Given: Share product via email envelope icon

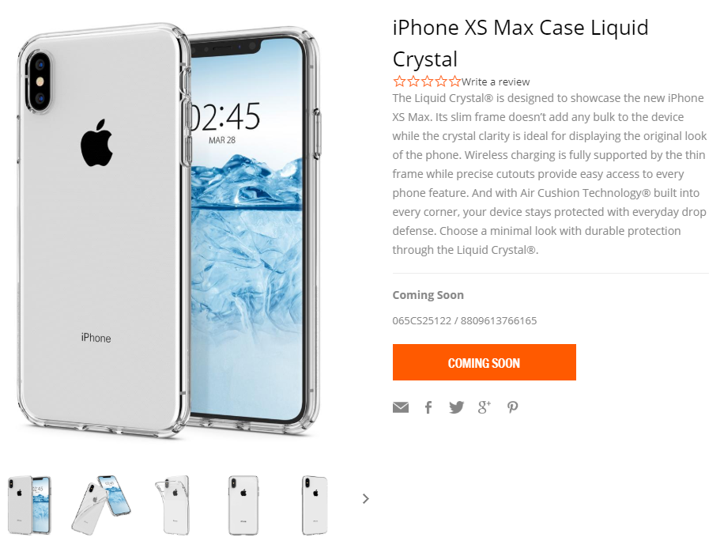Looking at the screenshot, I should tap(400, 407).
